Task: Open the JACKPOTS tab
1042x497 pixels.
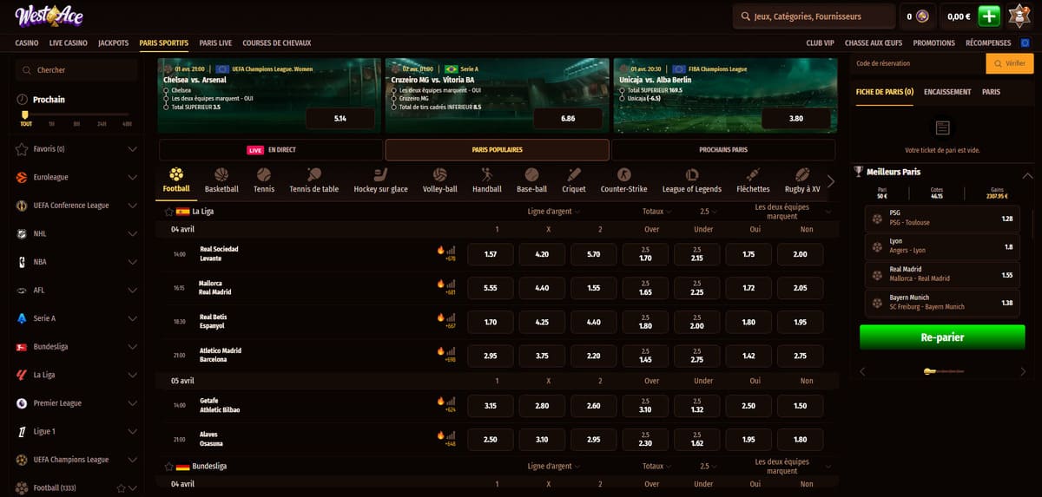Action: [x=113, y=43]
